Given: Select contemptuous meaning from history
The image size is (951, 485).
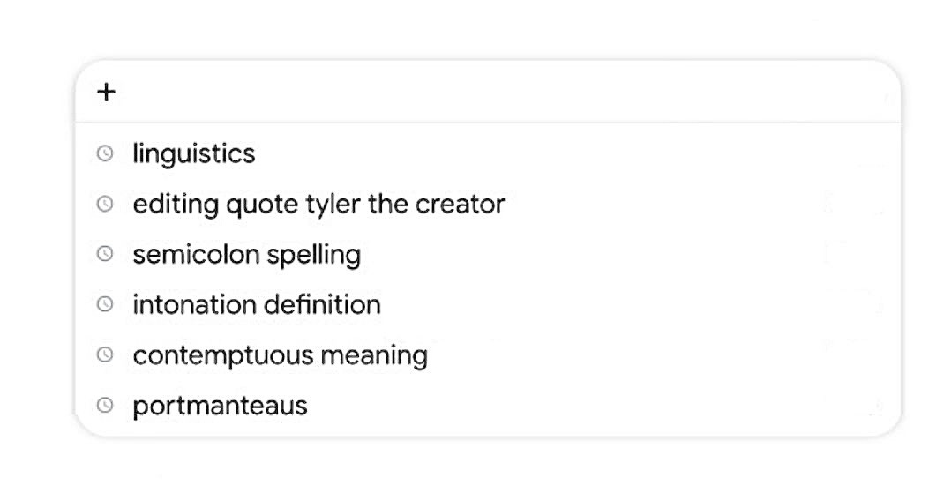Looking at the screenshot, I should click(x=488, y=354).
